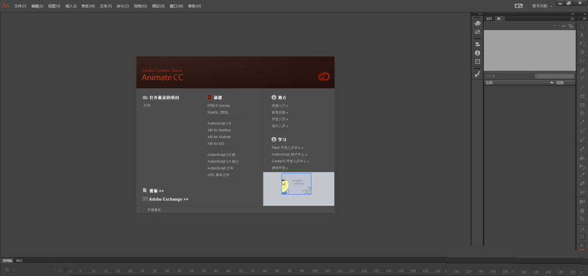Screen dimensions: 588x276
Task: Toggle outline mode for all layers
Action: coord(66,270)
